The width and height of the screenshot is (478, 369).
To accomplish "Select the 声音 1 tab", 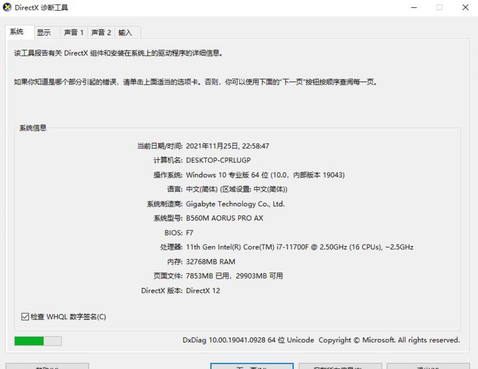I will [x=74, y=33].
